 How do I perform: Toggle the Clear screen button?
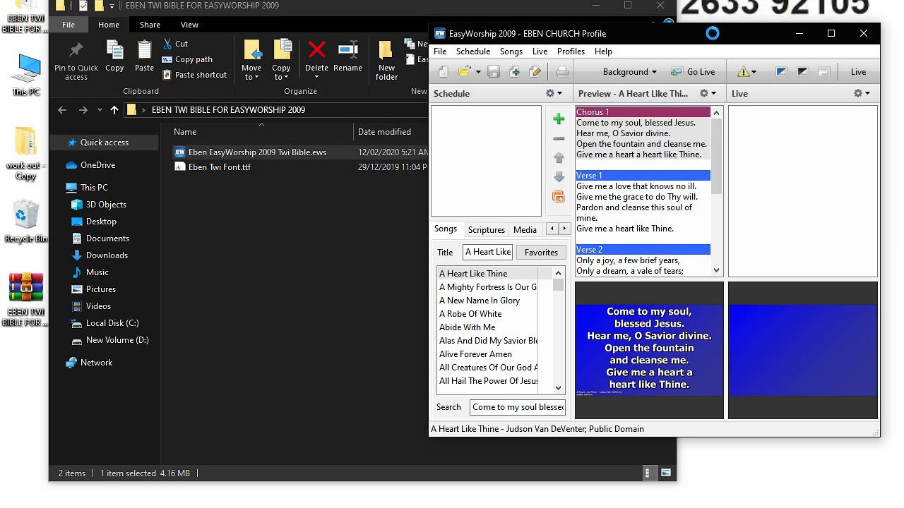pyautogui.click(x=823, y=72)
